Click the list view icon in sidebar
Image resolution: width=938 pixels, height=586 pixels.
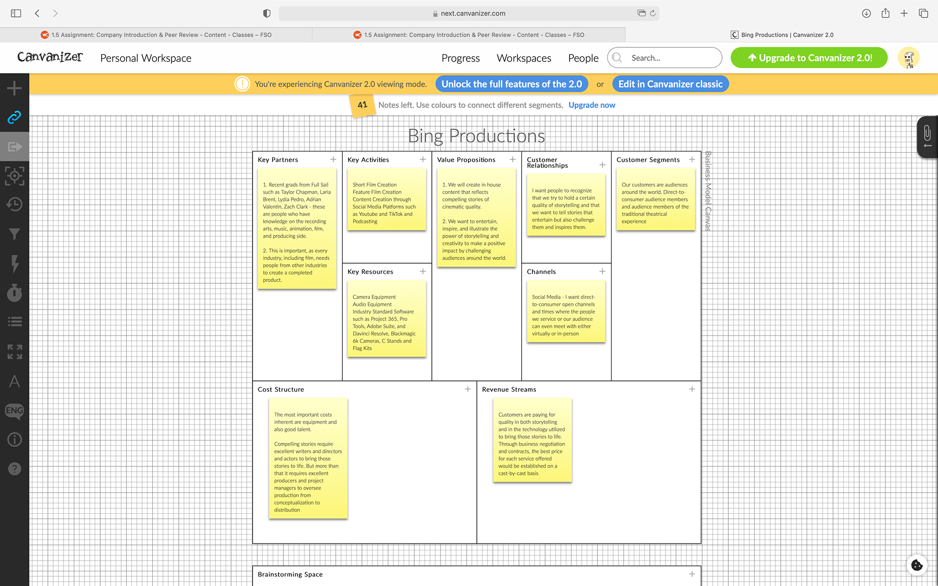tap(15, 322)
